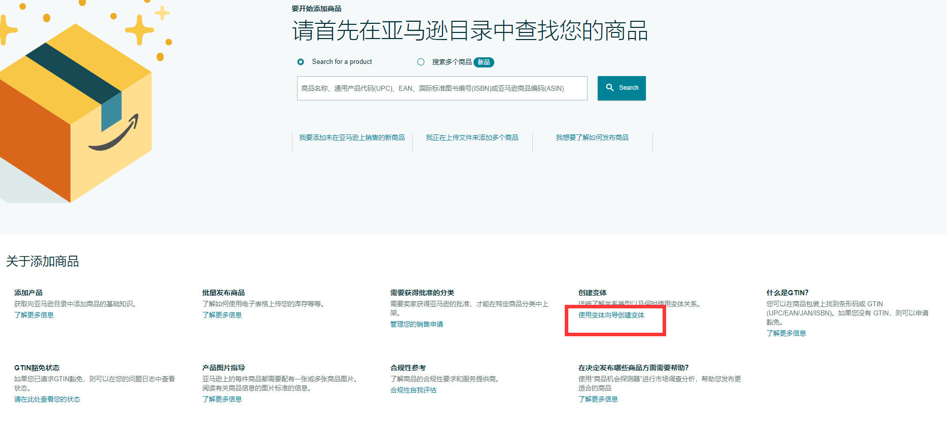Screen dimensions: 947x423
Task: Select the 搜索多个商品 radio option
Action: [421, 62]
